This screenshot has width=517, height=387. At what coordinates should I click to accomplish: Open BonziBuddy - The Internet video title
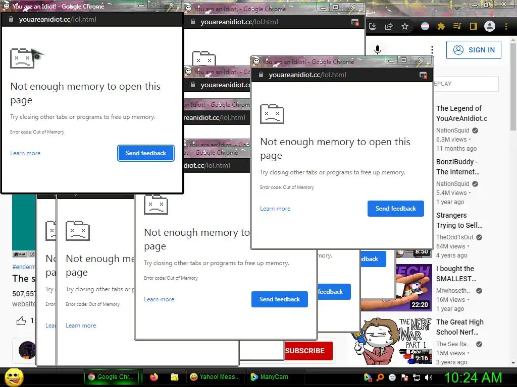(x=457, y=166)
